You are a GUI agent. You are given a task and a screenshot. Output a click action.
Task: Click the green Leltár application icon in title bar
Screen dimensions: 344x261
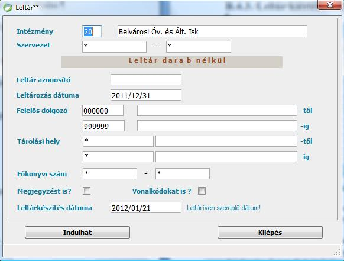(8, 7)
